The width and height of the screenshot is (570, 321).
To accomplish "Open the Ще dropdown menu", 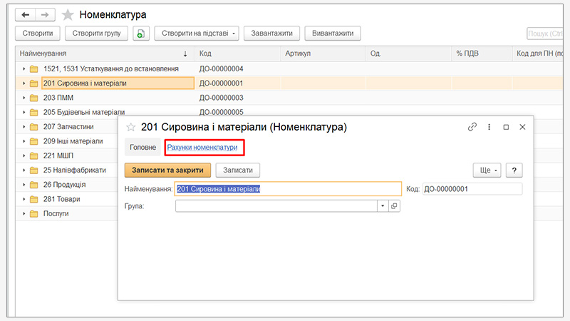I will click(x=487, y=170).
